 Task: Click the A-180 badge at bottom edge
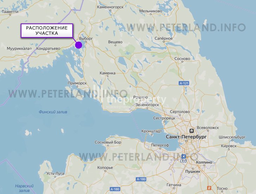pos(115,189)
